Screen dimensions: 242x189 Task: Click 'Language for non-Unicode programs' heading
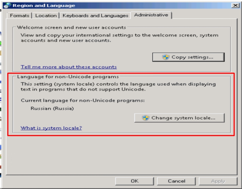(68, 77)
